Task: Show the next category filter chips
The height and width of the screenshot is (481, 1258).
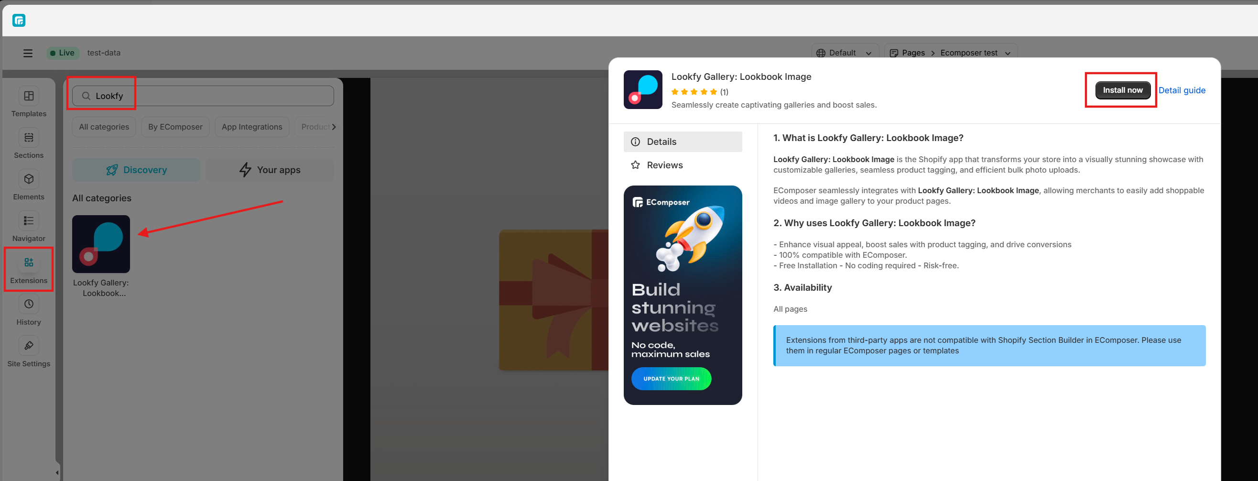Action: [334, 127]
